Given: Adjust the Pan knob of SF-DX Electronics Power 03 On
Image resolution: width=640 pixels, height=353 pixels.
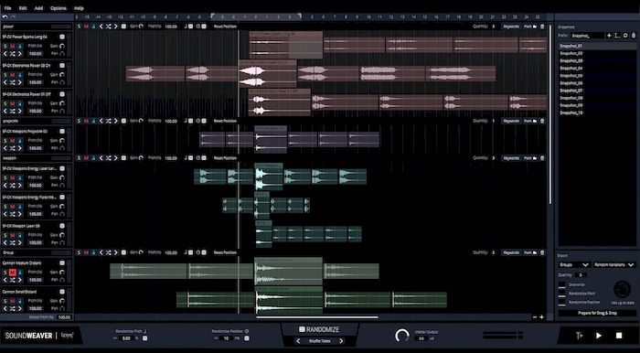Looking at the screenshot, I should point(62,82).
